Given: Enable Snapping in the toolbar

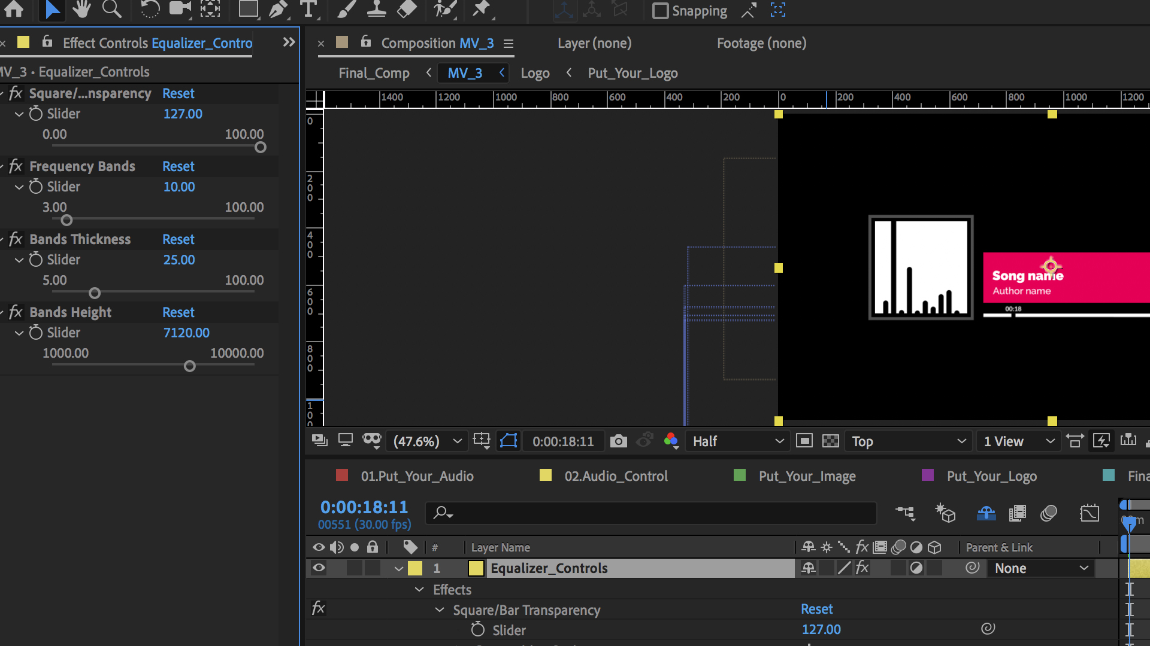Looking at the screenshot, I should [x=661, y=10].
